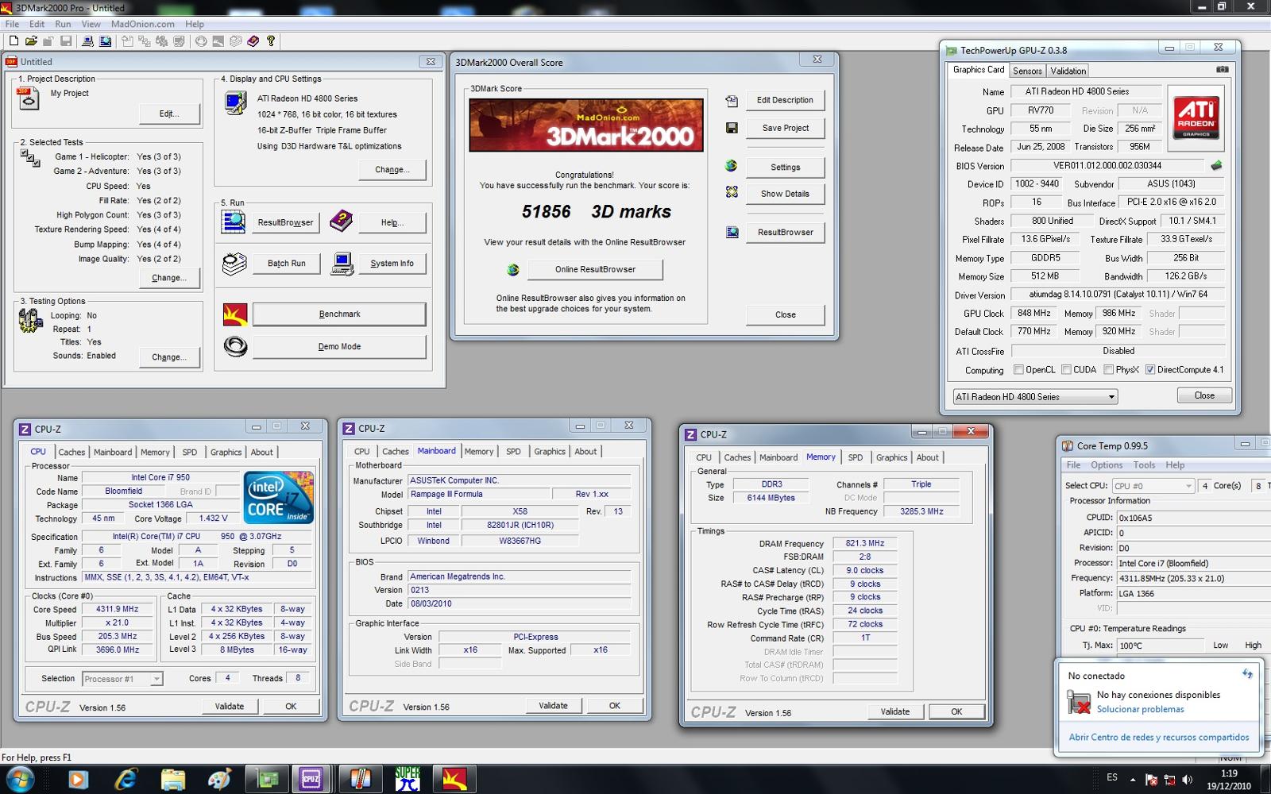Click the clock showing 1:19 in the taskbar

tap(1229, 773)
